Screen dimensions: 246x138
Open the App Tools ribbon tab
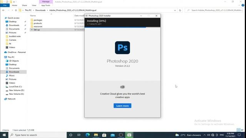click(46, 5)
